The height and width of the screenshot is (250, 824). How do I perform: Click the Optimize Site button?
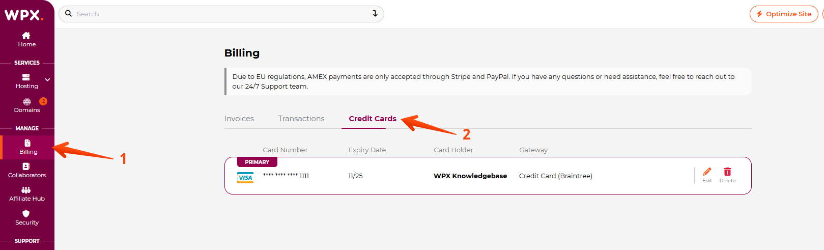pos(784,14)
